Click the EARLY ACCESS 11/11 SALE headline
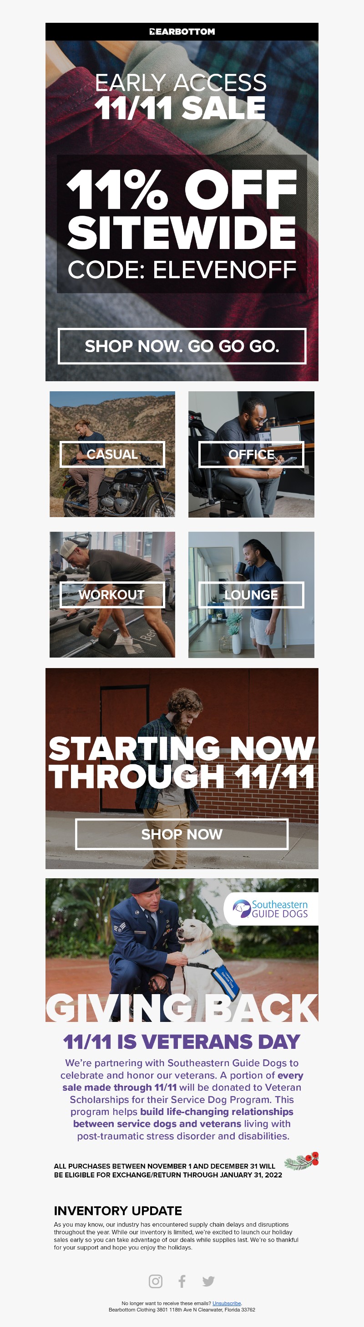 (181, 96)
